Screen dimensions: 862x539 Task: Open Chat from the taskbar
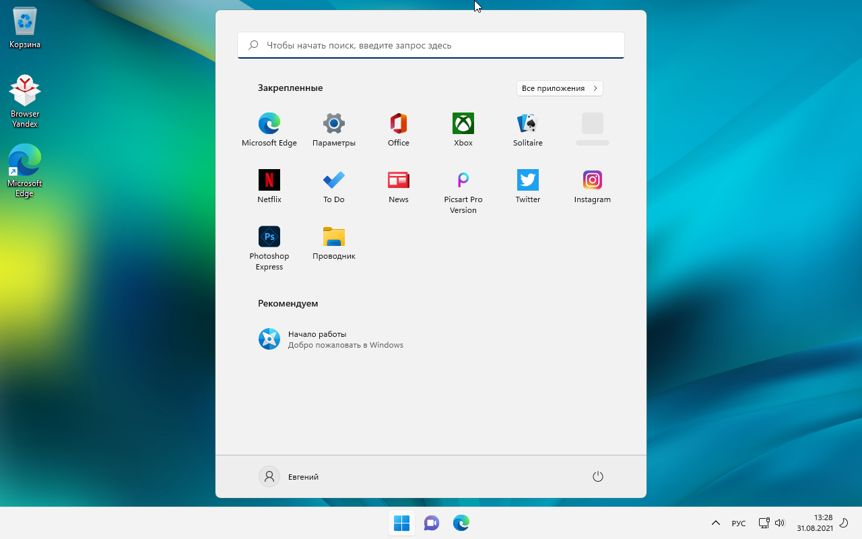432,523
